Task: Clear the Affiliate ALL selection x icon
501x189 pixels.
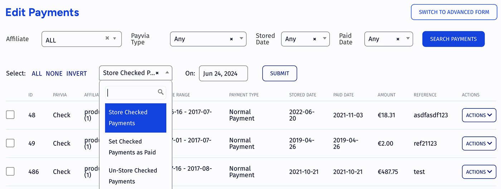Action: click(107, 38)
